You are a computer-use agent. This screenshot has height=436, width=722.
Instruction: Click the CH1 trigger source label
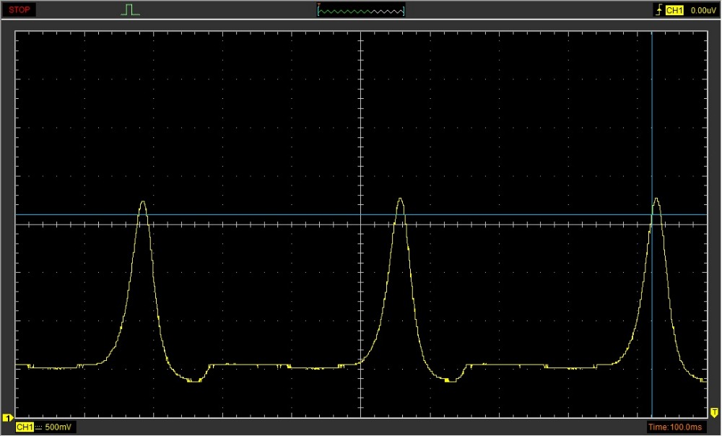(674, 10)
